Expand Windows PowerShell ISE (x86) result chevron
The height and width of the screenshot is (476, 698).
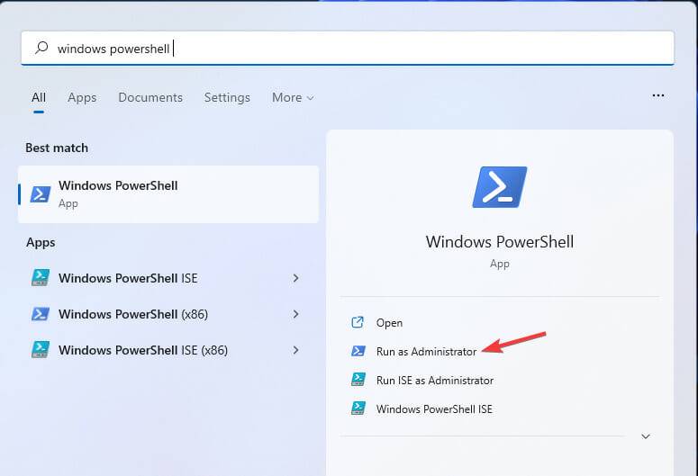coord(295,350)
